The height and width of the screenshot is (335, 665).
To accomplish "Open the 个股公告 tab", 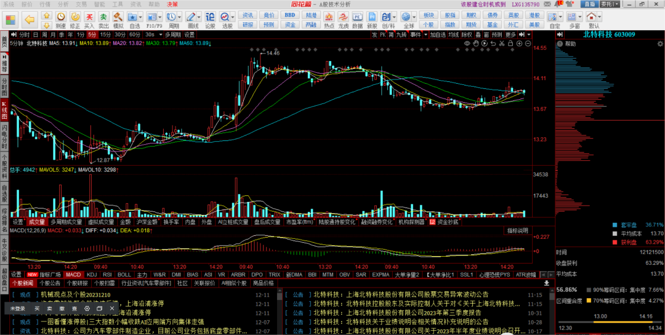I will [x=50, y=283].
